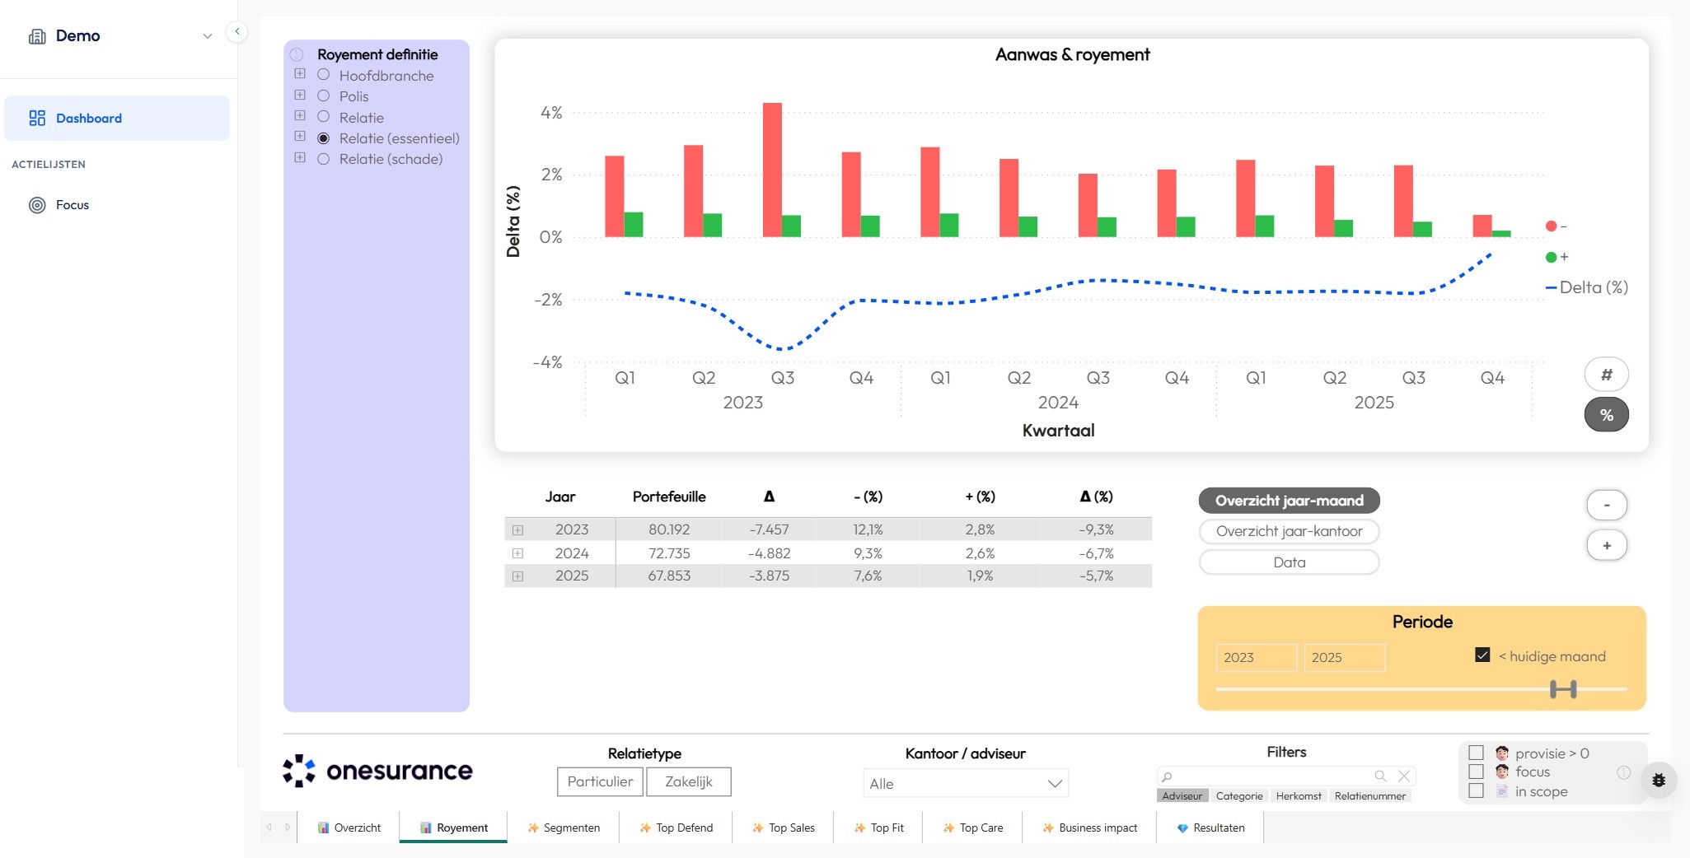Select the percentage display icon on the chart
This screenshot has width=1690, height=858.
[x=1605, y=415]
